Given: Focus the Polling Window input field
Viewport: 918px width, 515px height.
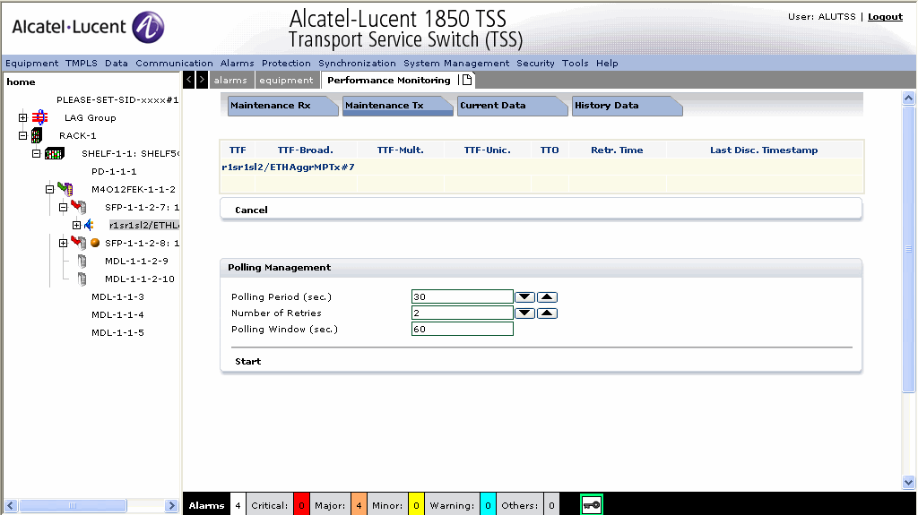Looking at the screenshot, I should [463, 329].
